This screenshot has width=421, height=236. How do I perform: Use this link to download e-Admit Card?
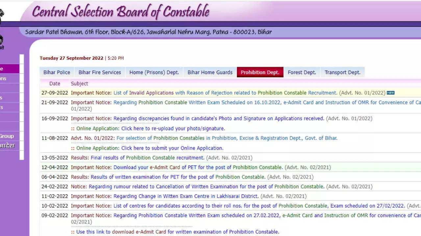178,232
